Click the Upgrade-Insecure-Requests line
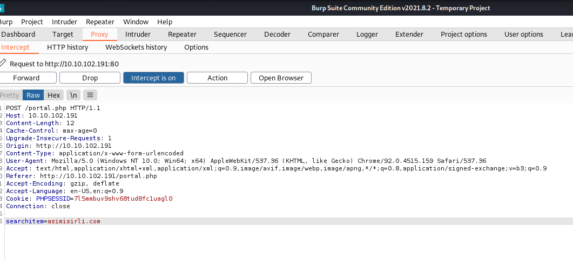The width and height of the screenshot is (573, 260). (x=59, y=138)
